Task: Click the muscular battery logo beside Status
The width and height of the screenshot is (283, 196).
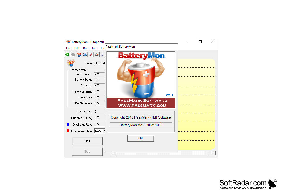Action: (x=71, y=63)
